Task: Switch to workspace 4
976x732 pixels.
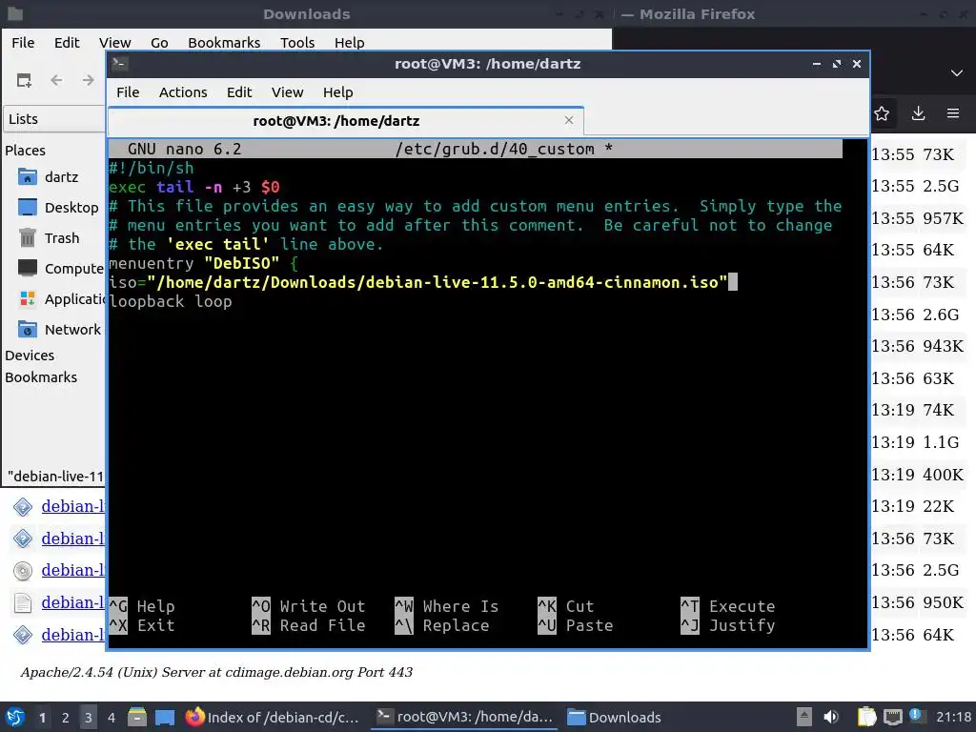Action: pos(112,718)
